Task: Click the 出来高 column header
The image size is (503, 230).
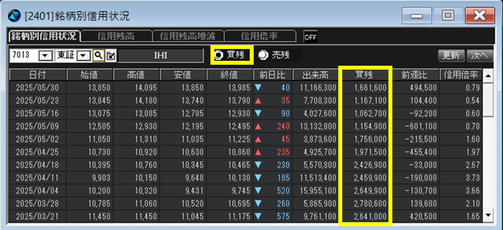Action: (315, 75)
